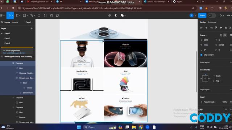Viewport: 232px width, 130px height.
Task: Open the browser tab titled Apple
Action: coord(186,1)
